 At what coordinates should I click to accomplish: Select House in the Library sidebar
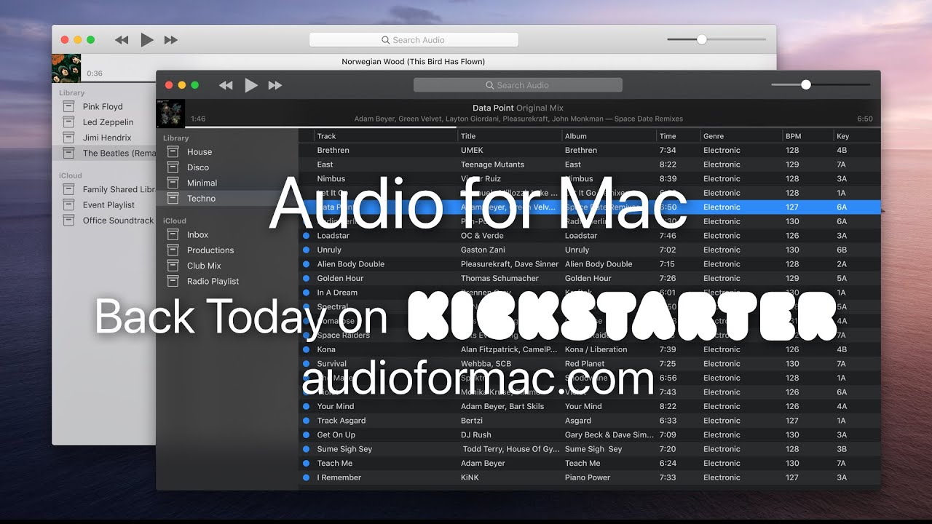point(200,152)
